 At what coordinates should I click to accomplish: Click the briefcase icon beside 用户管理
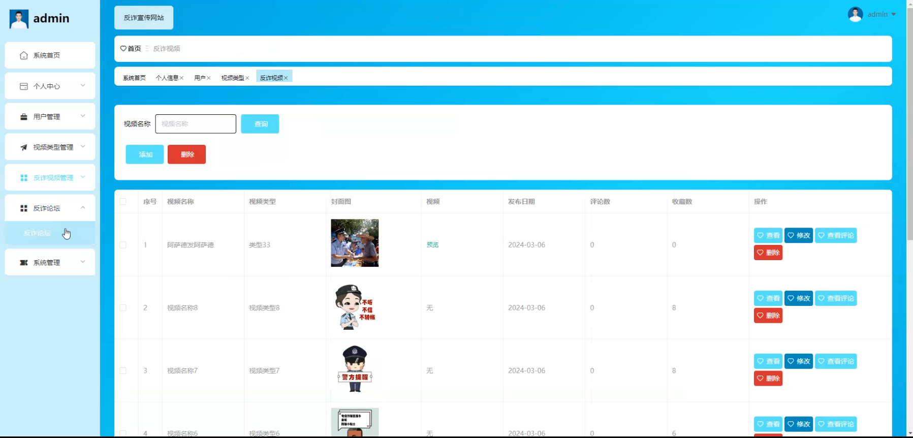[24, 117]
